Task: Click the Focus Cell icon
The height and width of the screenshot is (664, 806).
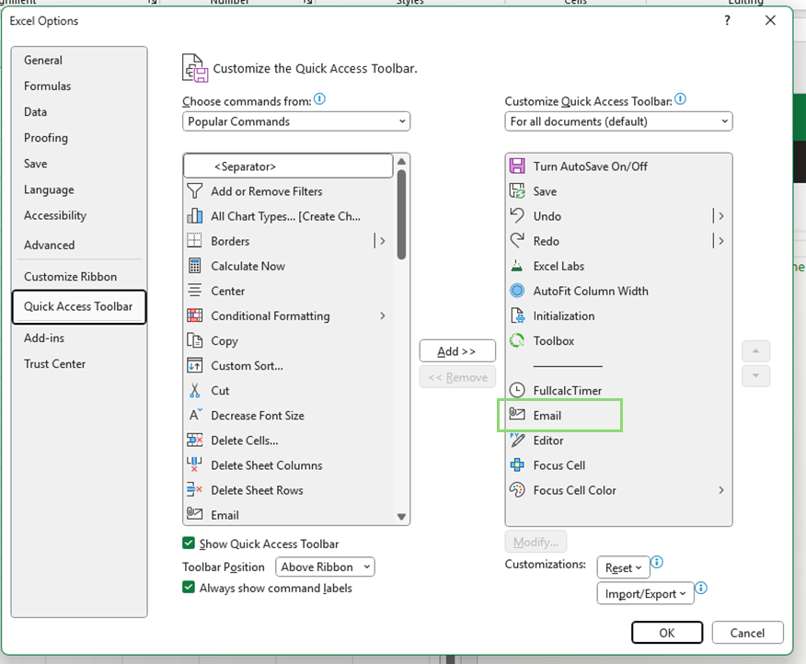Action: [x=517, y=465]
